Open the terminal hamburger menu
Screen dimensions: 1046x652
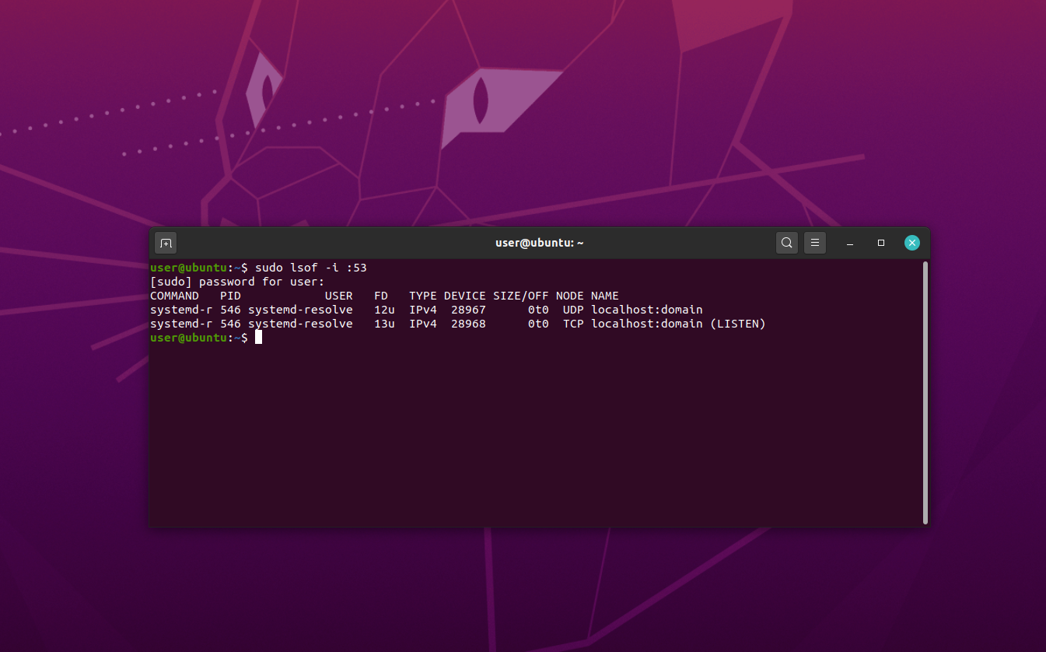[x=815, y=243]
